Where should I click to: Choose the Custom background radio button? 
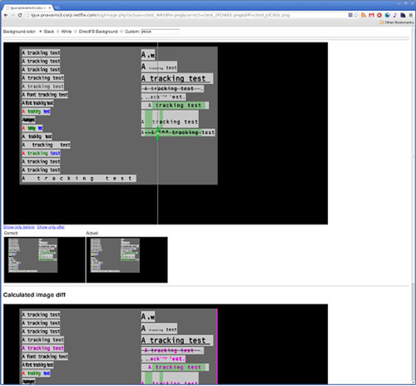click(121, 32)
